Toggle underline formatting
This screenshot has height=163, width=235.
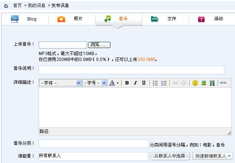[x=144, y=83]
